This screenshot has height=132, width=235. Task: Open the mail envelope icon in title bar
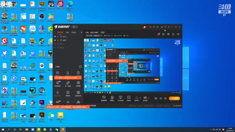click(x=154, y=27)
